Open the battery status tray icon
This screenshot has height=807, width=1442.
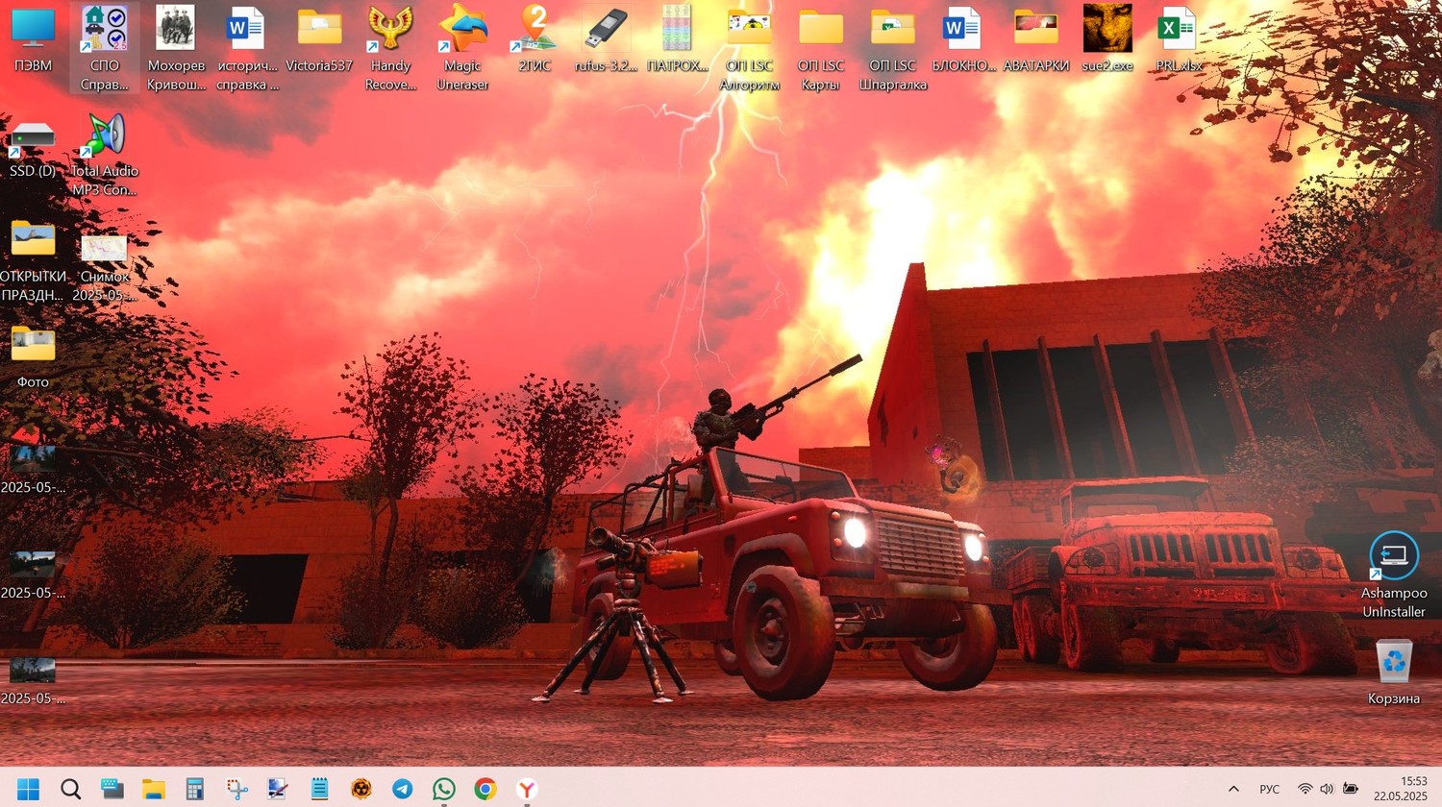[1351, 789]
